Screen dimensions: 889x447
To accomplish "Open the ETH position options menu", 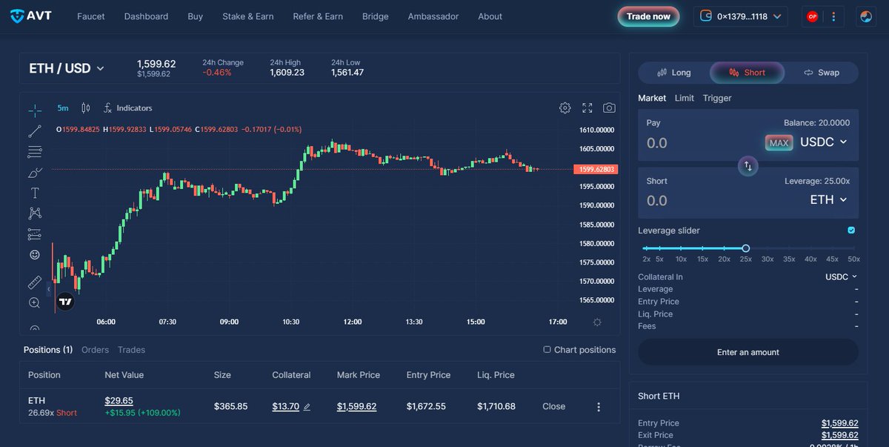I will click(599, 407).
